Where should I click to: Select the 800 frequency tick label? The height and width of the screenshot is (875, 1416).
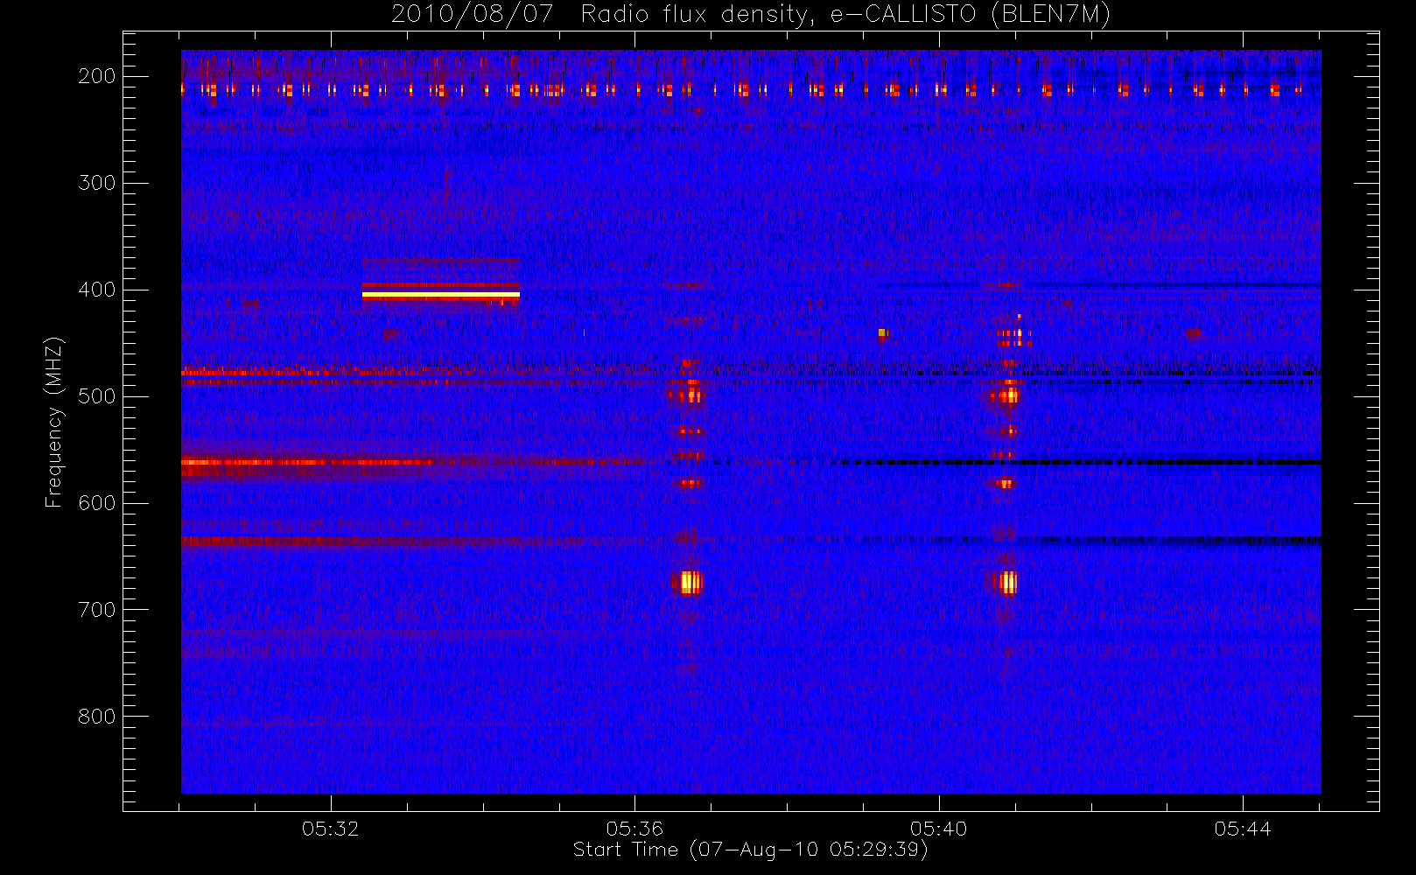coord(97,717)
